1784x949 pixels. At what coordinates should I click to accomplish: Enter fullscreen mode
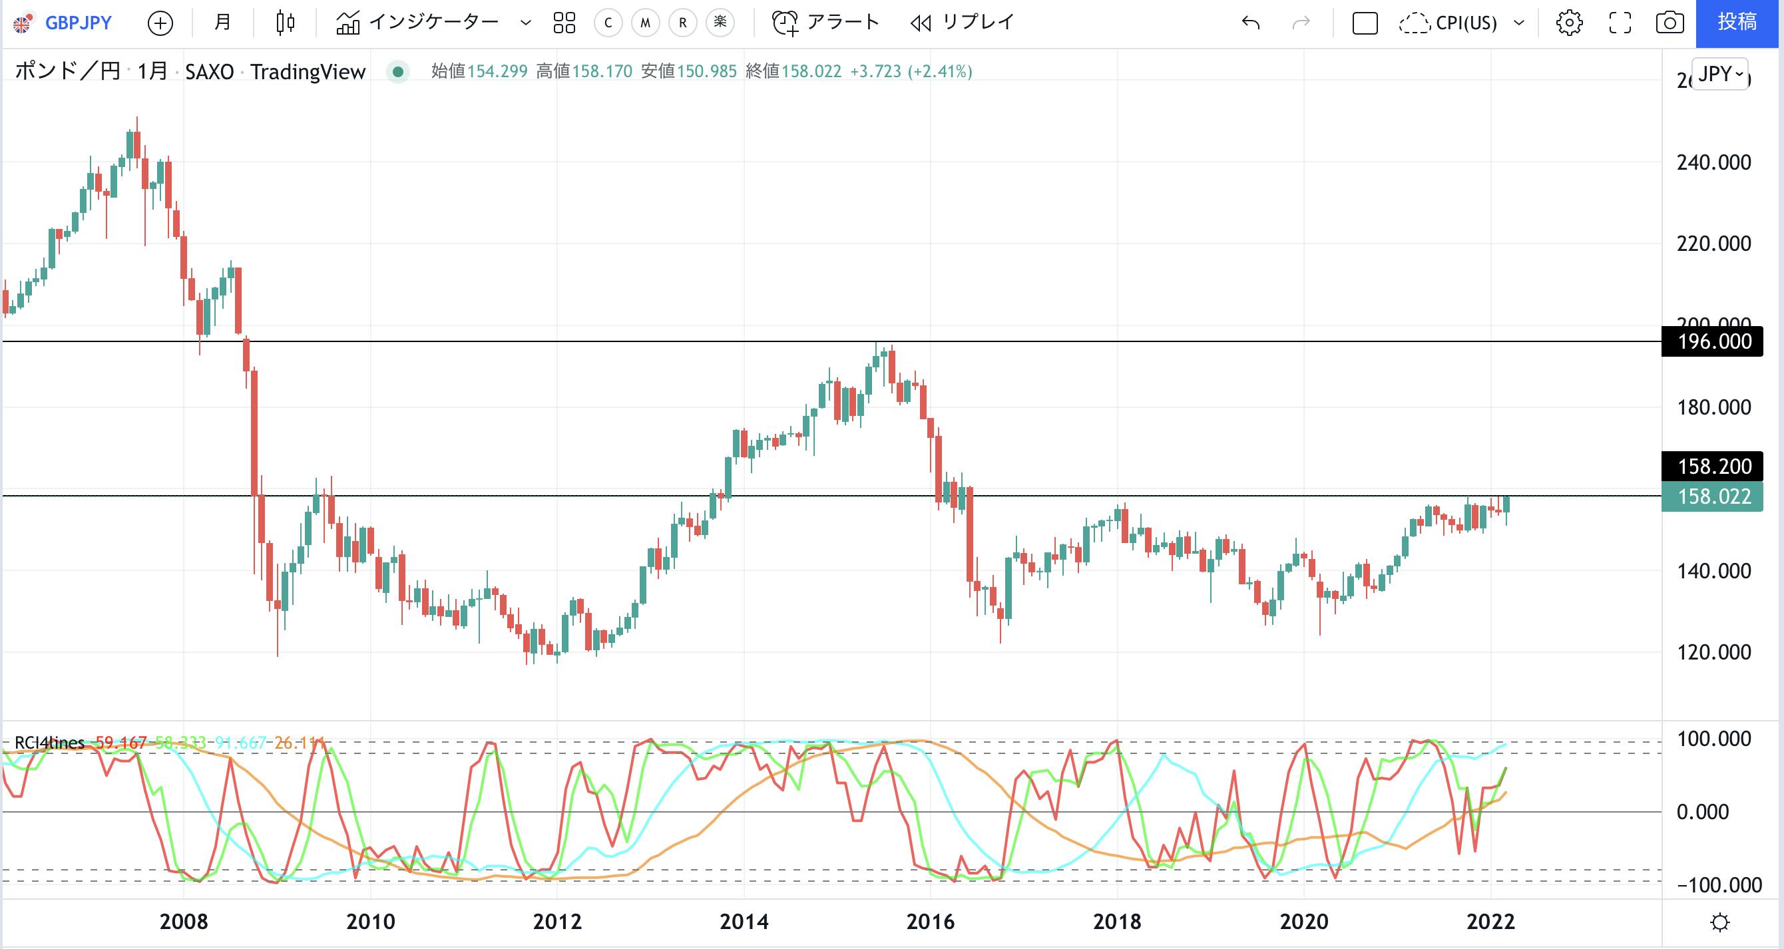(1620, 23)
